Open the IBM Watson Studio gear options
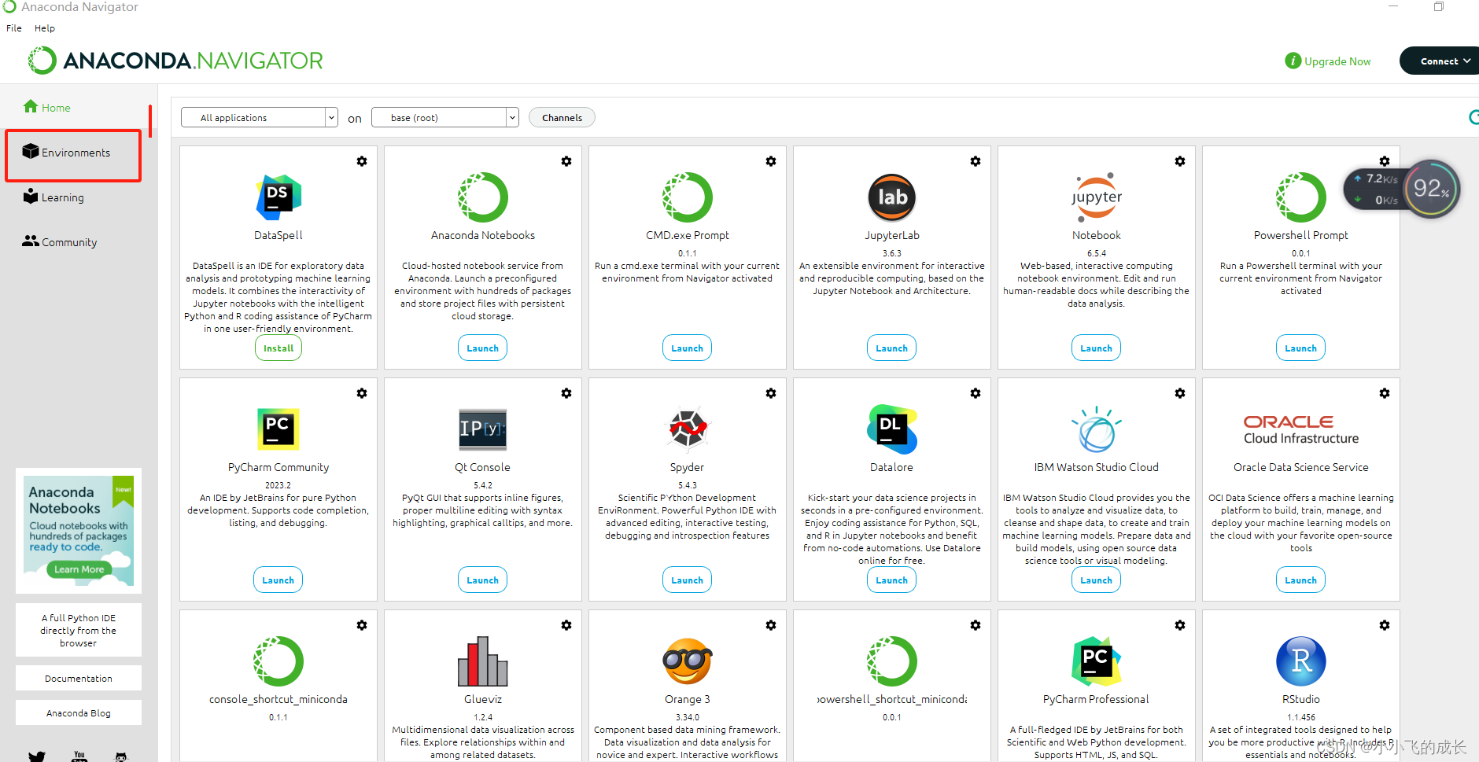Viewport: 1479px width, 762px height. click(x=1180, y=393)
